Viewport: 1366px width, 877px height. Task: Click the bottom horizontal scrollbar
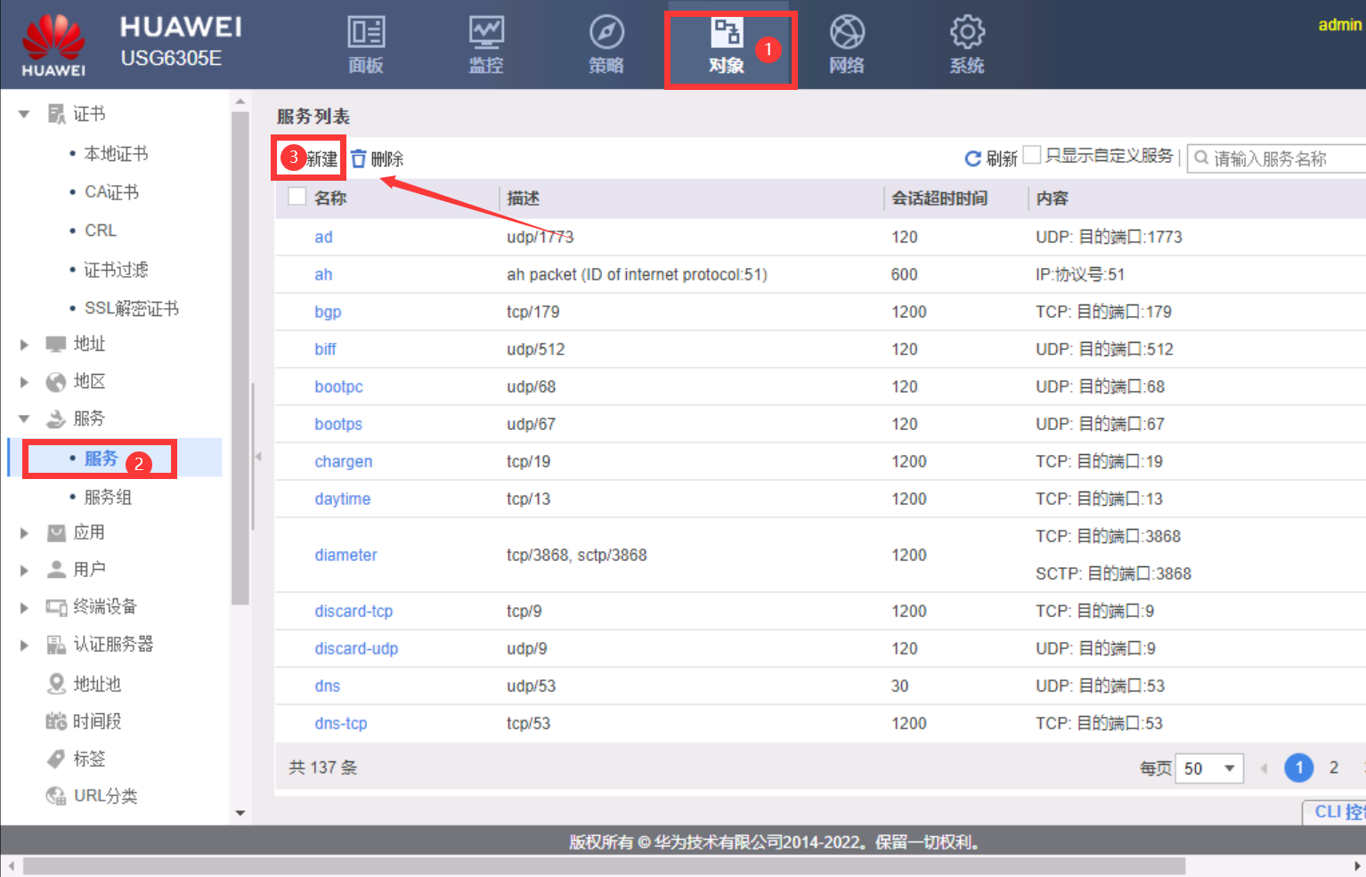point(604,866)
